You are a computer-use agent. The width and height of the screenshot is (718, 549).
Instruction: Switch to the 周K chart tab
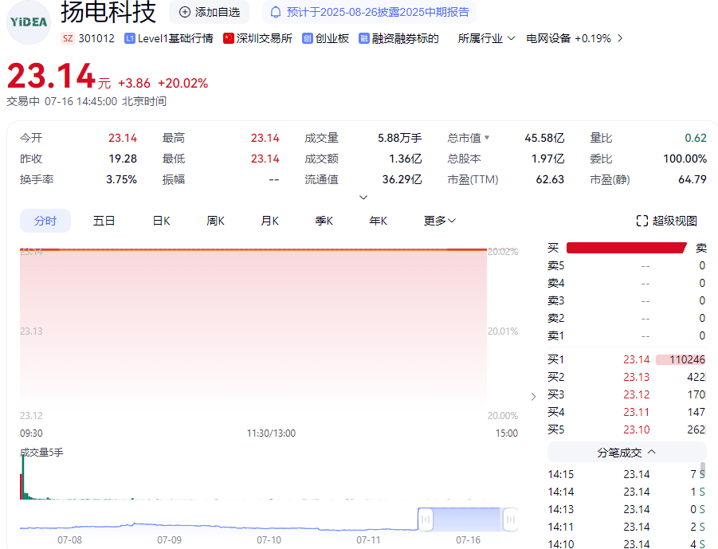point(215,221)
